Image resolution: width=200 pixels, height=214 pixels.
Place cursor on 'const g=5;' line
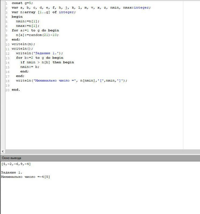coord(22,3)
